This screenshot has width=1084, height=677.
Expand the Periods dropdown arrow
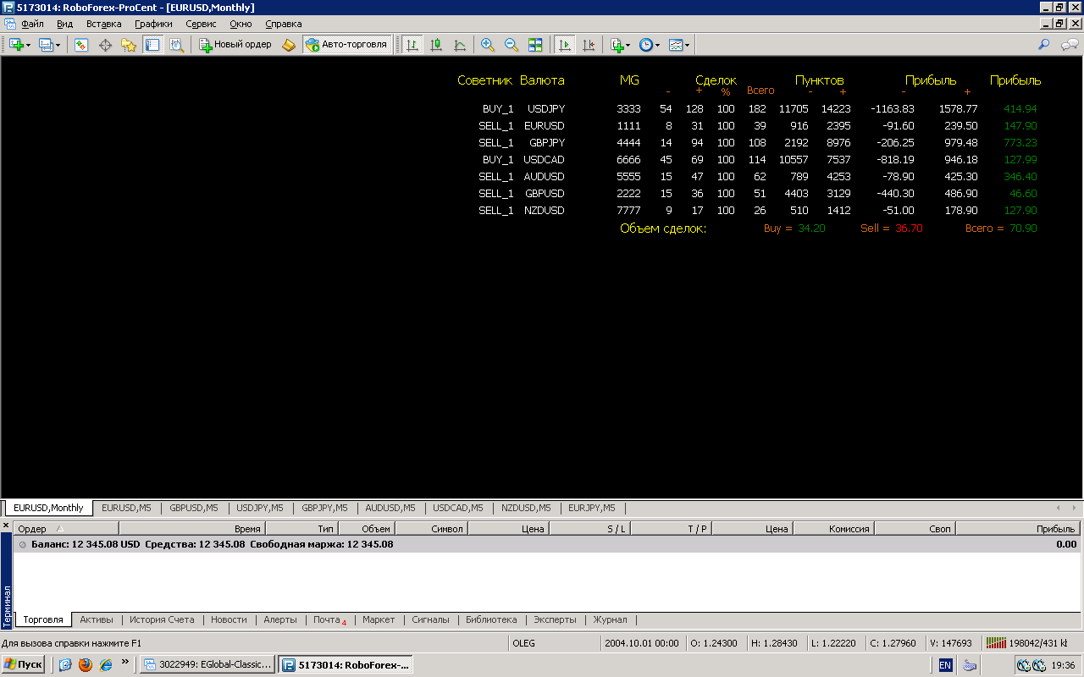pyautogui.click(x=658, y=46)
